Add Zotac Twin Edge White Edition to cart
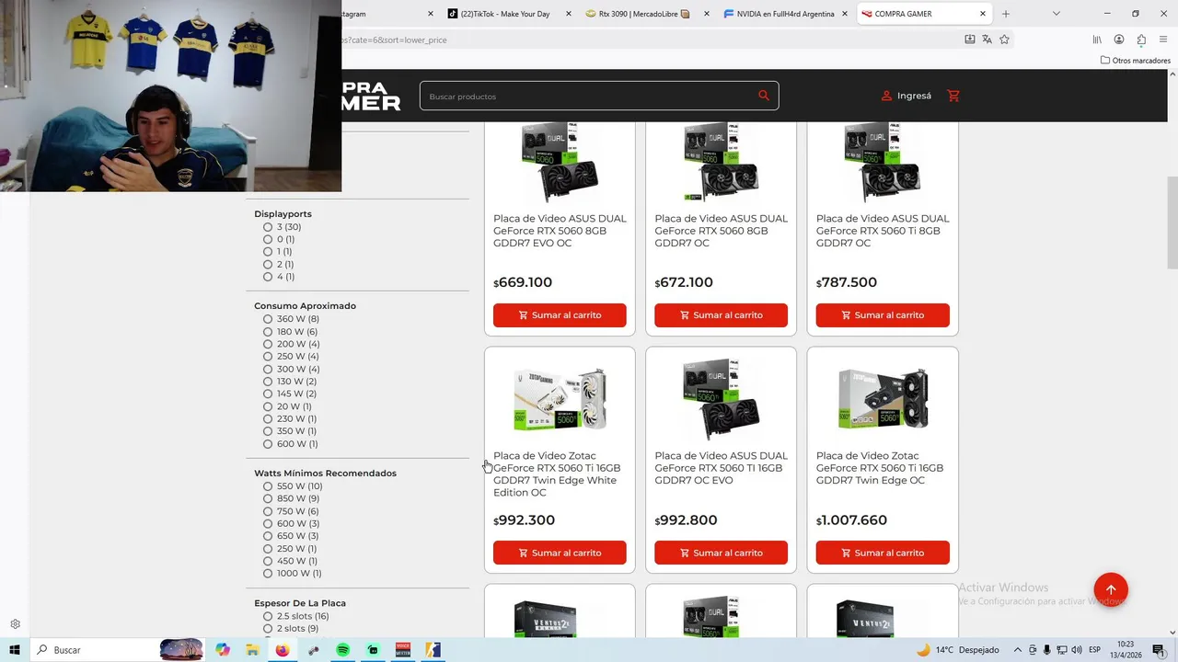The height and width of the screenshot is (662, 1178). (x=560, y=553)
